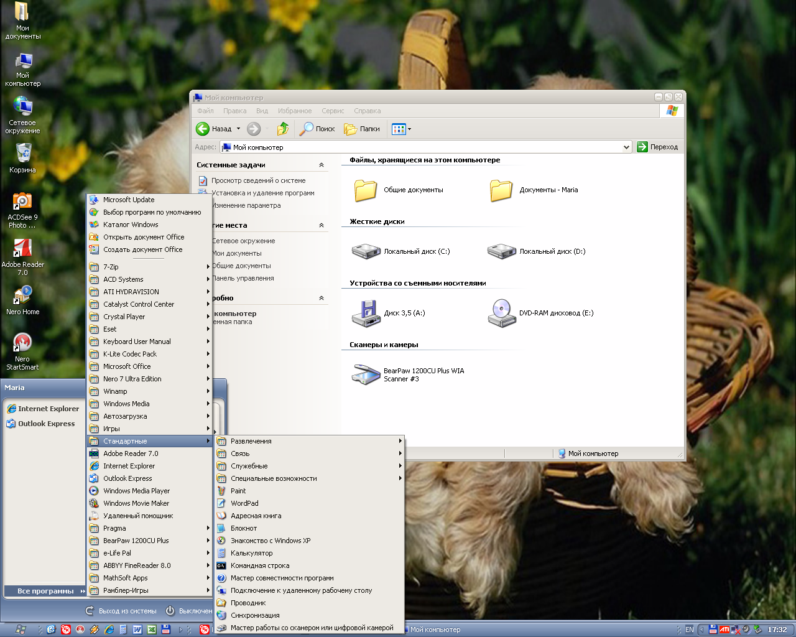The height and width of the screenshot is (637, 796).
Task: Open Microsoft Update in programs list
Action: tap(149, 200)
